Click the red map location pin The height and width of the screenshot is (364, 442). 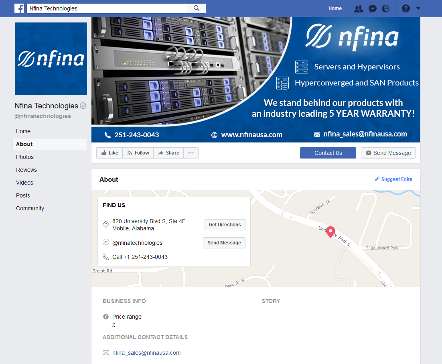[330, 232]
